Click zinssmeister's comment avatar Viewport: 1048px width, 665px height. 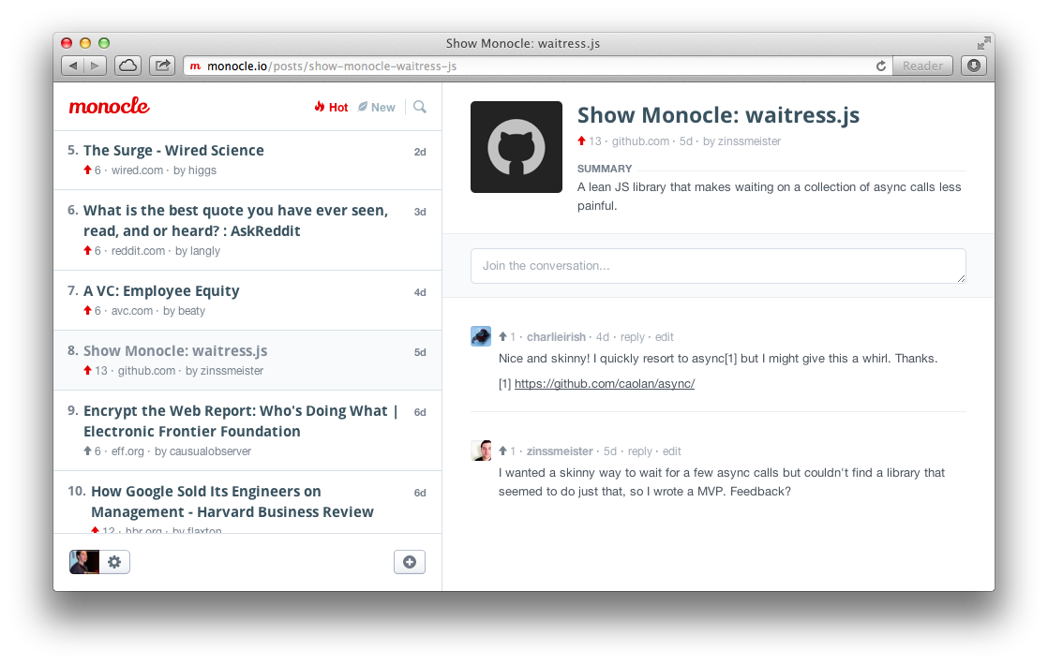coord(481,451)
